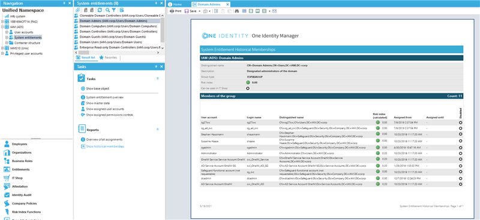Click the paperclip icon in System entitlements toolbar
Screen dimensions: 480x220
[x=78, y=10]
